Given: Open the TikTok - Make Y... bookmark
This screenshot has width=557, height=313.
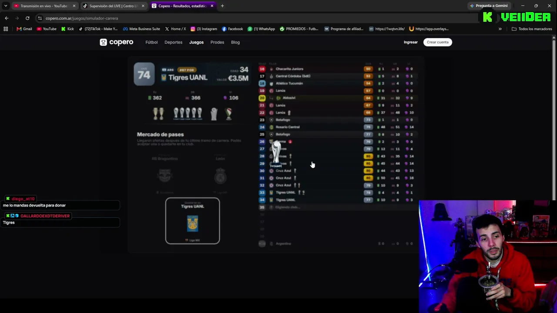Looking at the screenshot, I should (98, 29).
